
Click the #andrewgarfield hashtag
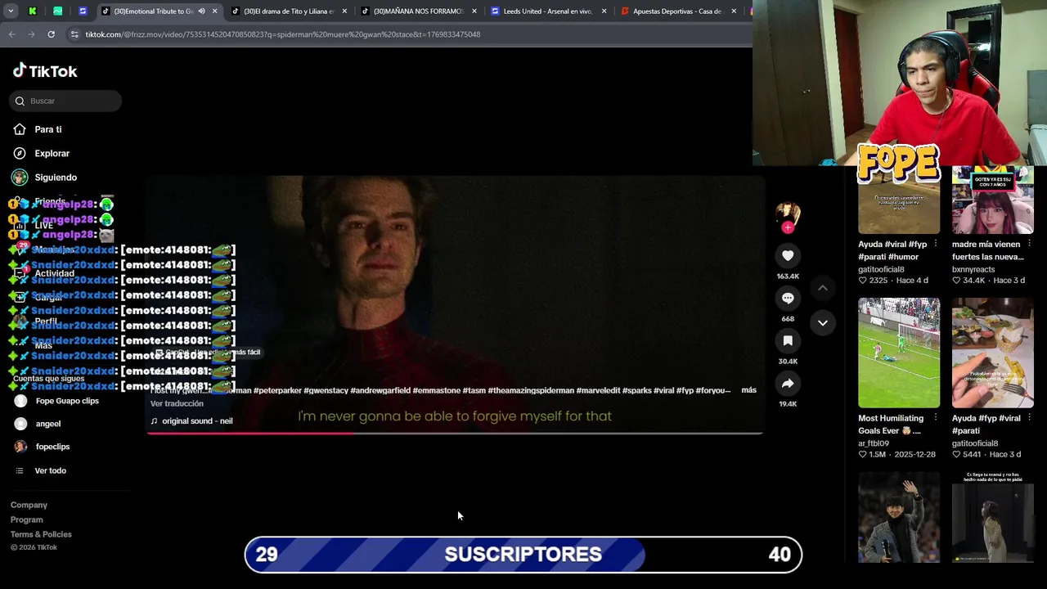(x=380, y=390)
